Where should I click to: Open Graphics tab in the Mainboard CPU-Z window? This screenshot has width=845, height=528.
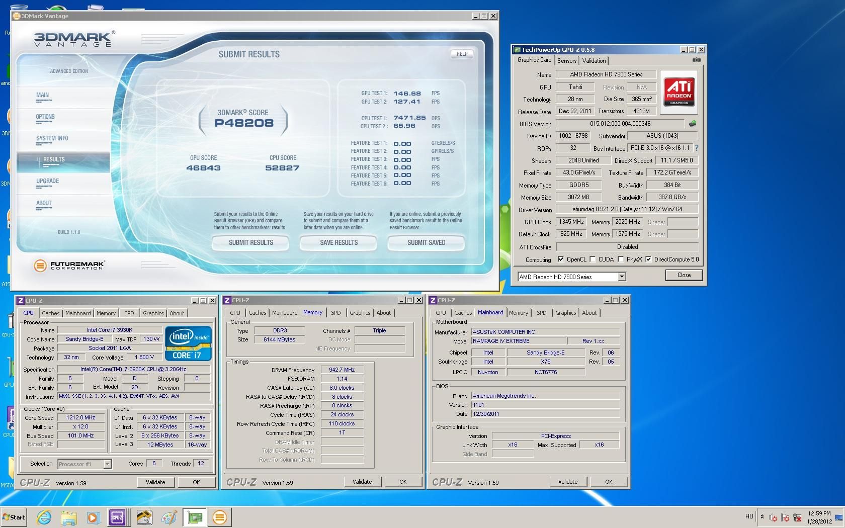pos(566,313)
